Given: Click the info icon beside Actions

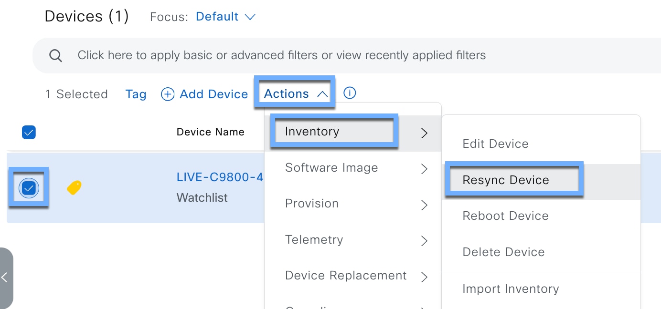Looking at the screenshot, I should 350,93.
